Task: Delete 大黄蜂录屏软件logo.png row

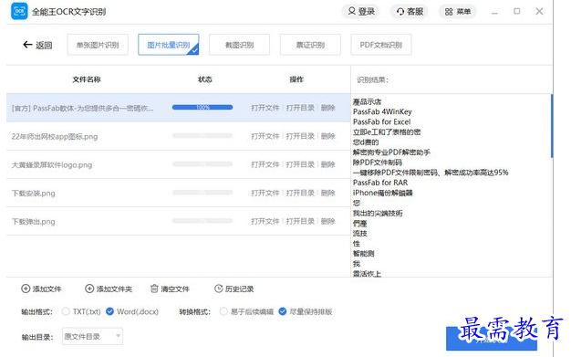Action: (327, 164)
